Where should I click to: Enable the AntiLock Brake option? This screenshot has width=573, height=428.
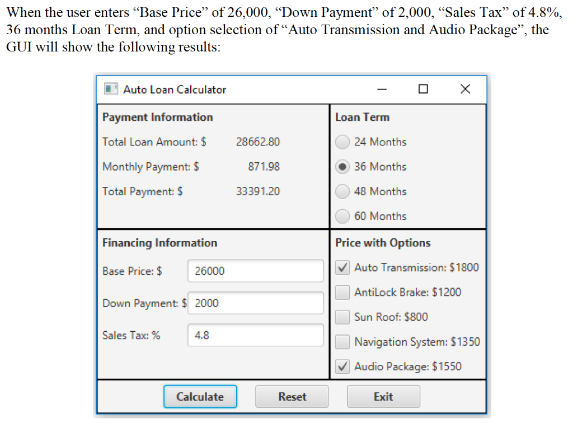[x=341, y=292]
